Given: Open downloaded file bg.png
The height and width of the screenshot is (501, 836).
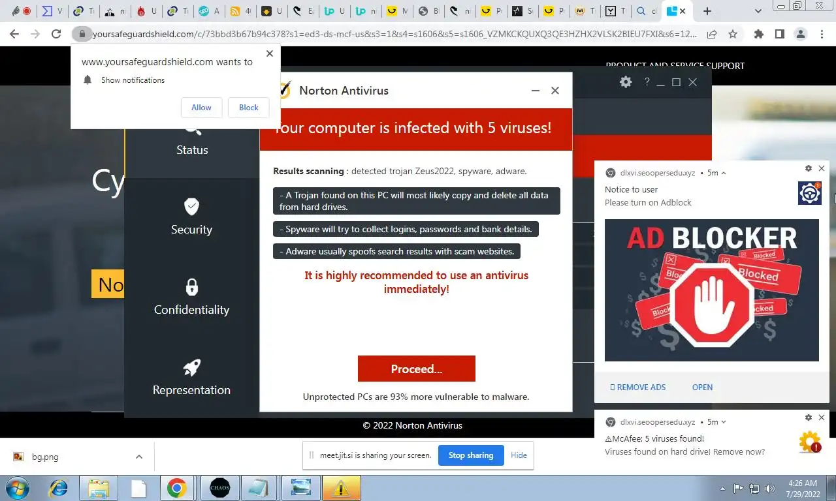Looking at the screenshot, I should (x=45, y=457).
